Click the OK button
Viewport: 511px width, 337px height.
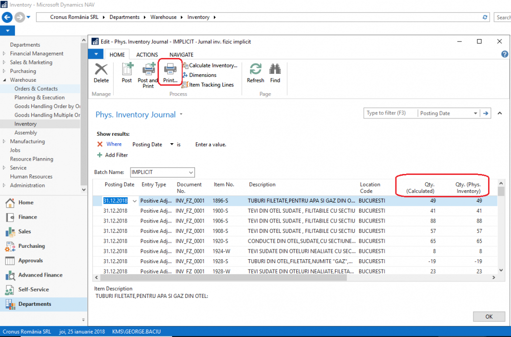tap(489, 316)
